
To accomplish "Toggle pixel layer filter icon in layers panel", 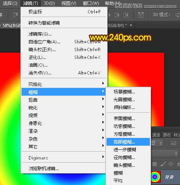I will pyautogui.click(x=173, y=143).
